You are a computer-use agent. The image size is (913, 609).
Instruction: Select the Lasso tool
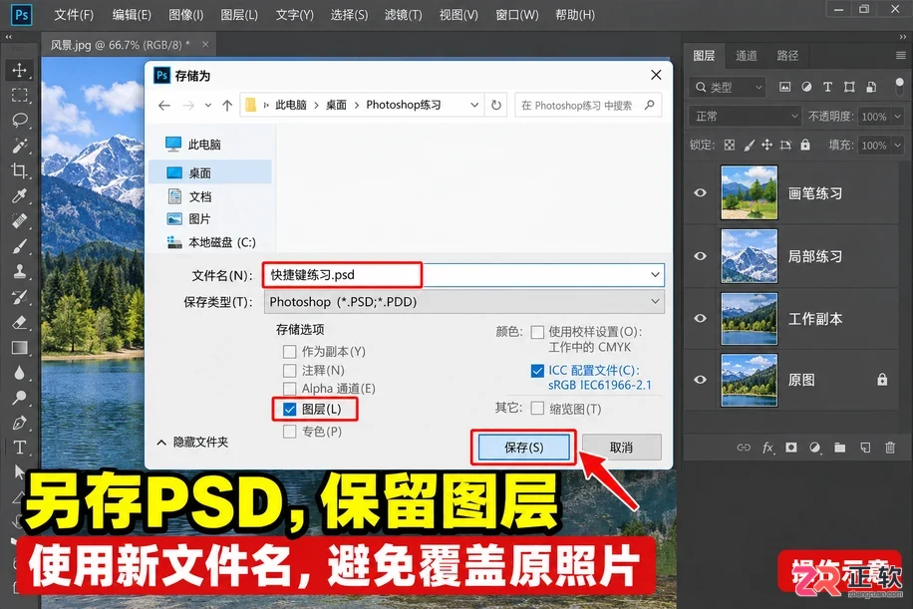tap(19, 120)
